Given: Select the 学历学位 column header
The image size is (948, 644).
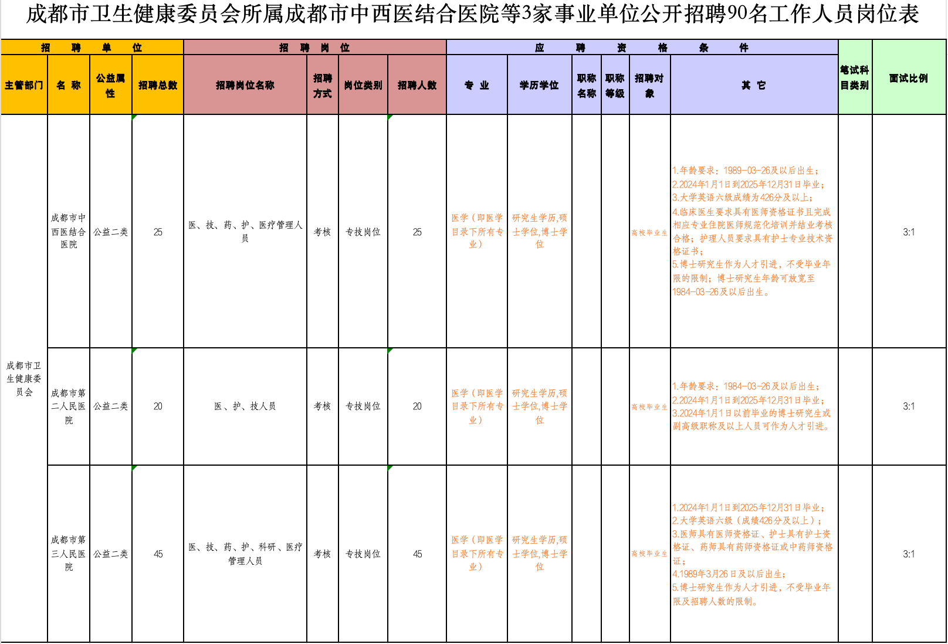Looking at the screenshot, I should [539, 85].
